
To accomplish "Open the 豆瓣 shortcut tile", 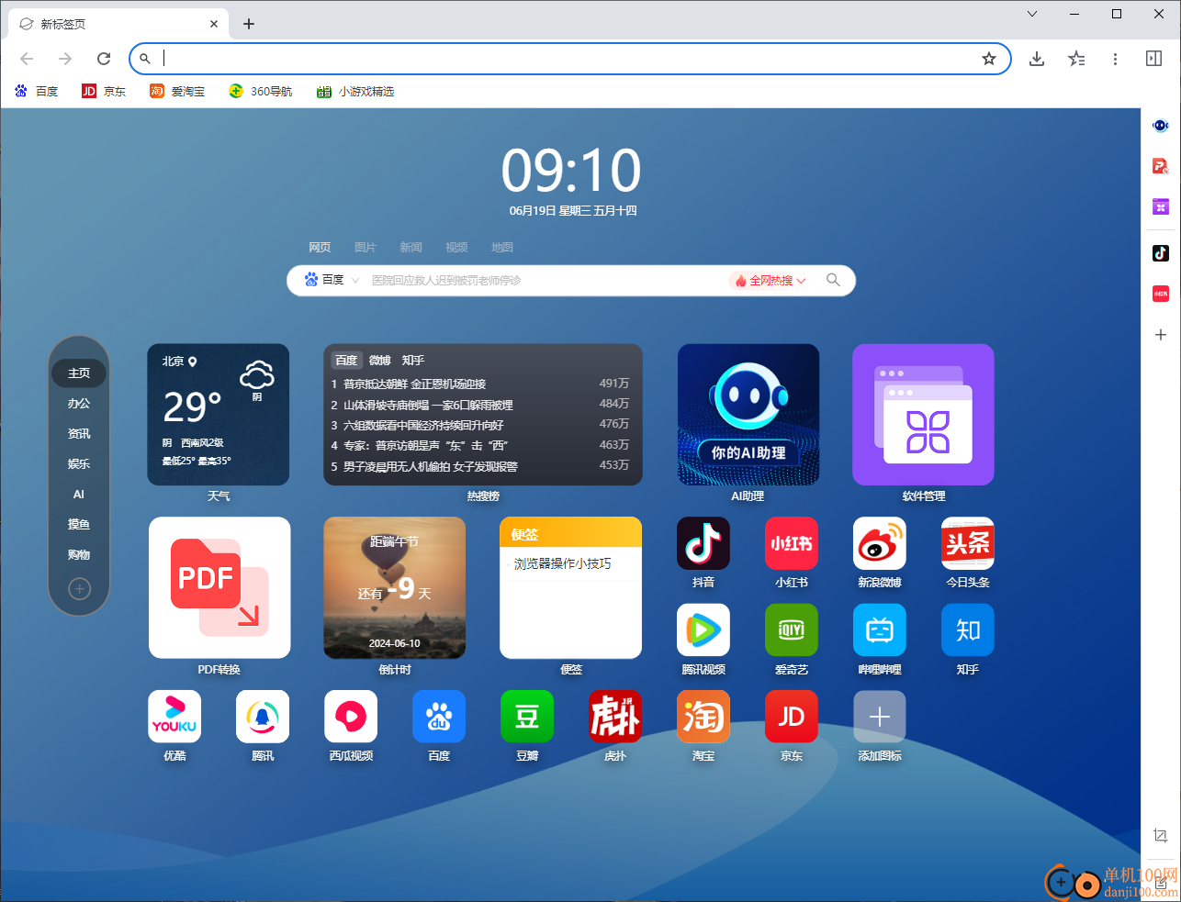I will tap(527, 717).
